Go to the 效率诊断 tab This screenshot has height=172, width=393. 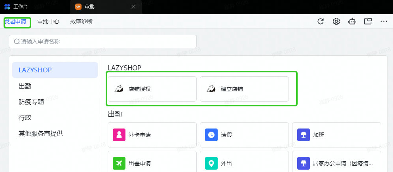point(82,21)
